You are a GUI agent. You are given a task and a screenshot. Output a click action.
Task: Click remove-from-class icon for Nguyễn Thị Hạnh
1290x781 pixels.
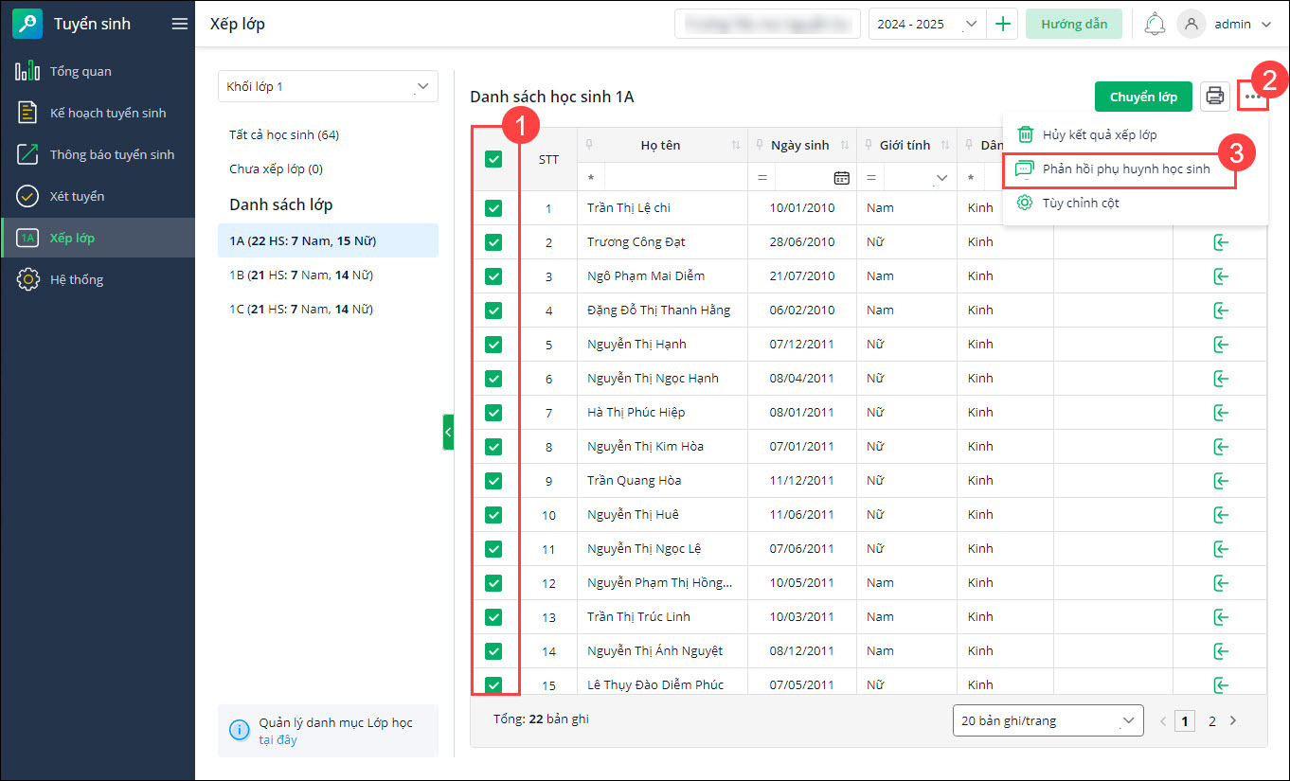click(x=1221, y=345)
